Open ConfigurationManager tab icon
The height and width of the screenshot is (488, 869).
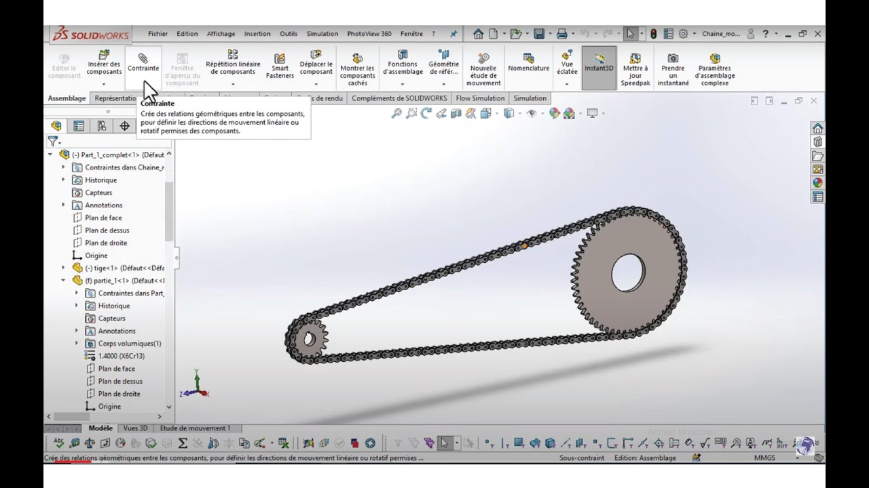(x=102, y=126)
